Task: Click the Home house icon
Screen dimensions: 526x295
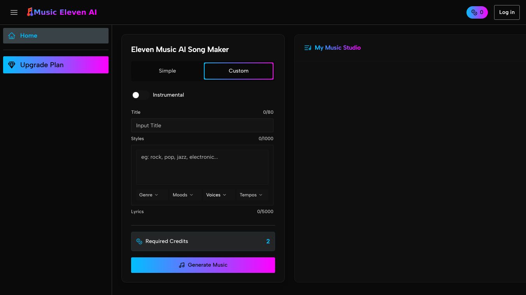Action: click(12, 36)
